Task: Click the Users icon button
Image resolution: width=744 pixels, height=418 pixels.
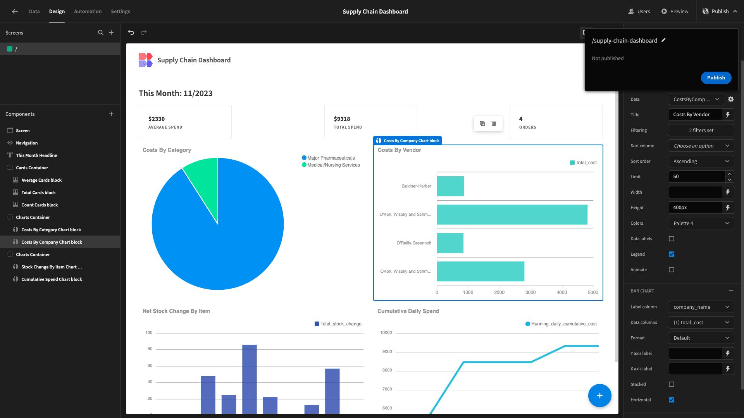Action: point(639,12)
